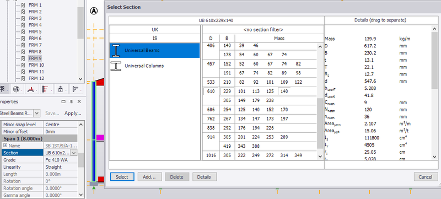Select mass 46 in the 406x140 row
Viewport: 441px width, 199px height.
point(256,46)
